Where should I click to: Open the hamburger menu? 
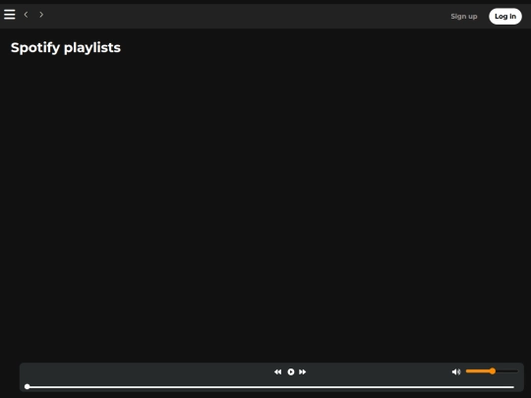pos(10,15)
